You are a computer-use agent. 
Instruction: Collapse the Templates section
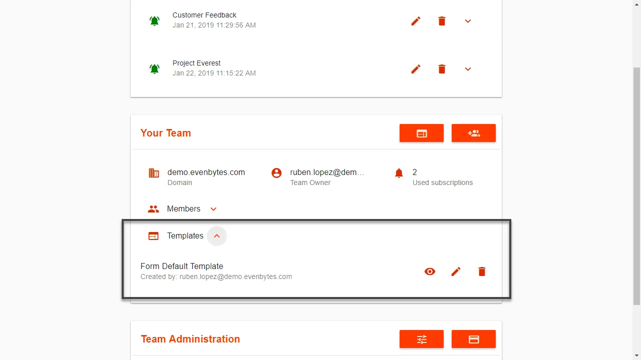click(x=217, y=236)
